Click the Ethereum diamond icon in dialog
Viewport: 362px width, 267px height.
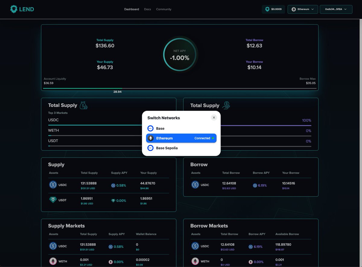[x=151, y=138]
